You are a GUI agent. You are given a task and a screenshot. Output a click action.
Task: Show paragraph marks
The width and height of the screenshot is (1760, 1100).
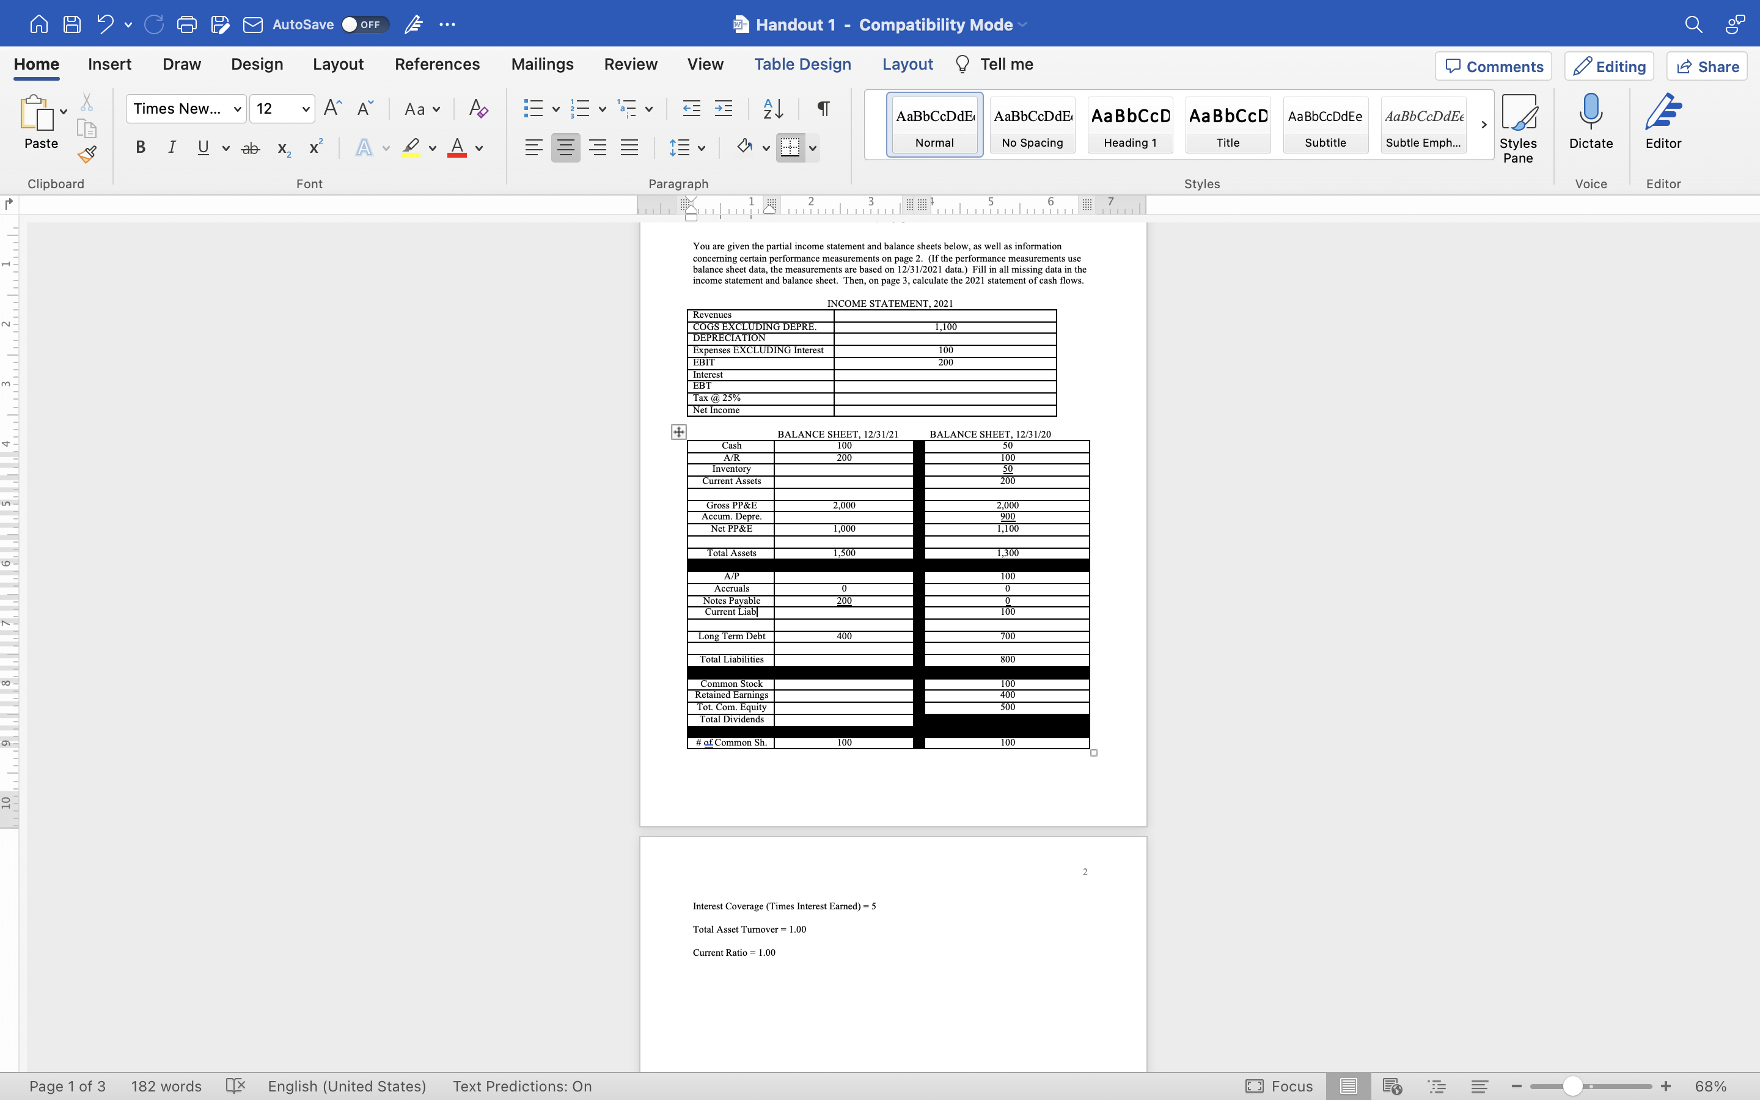coord(823,108)
